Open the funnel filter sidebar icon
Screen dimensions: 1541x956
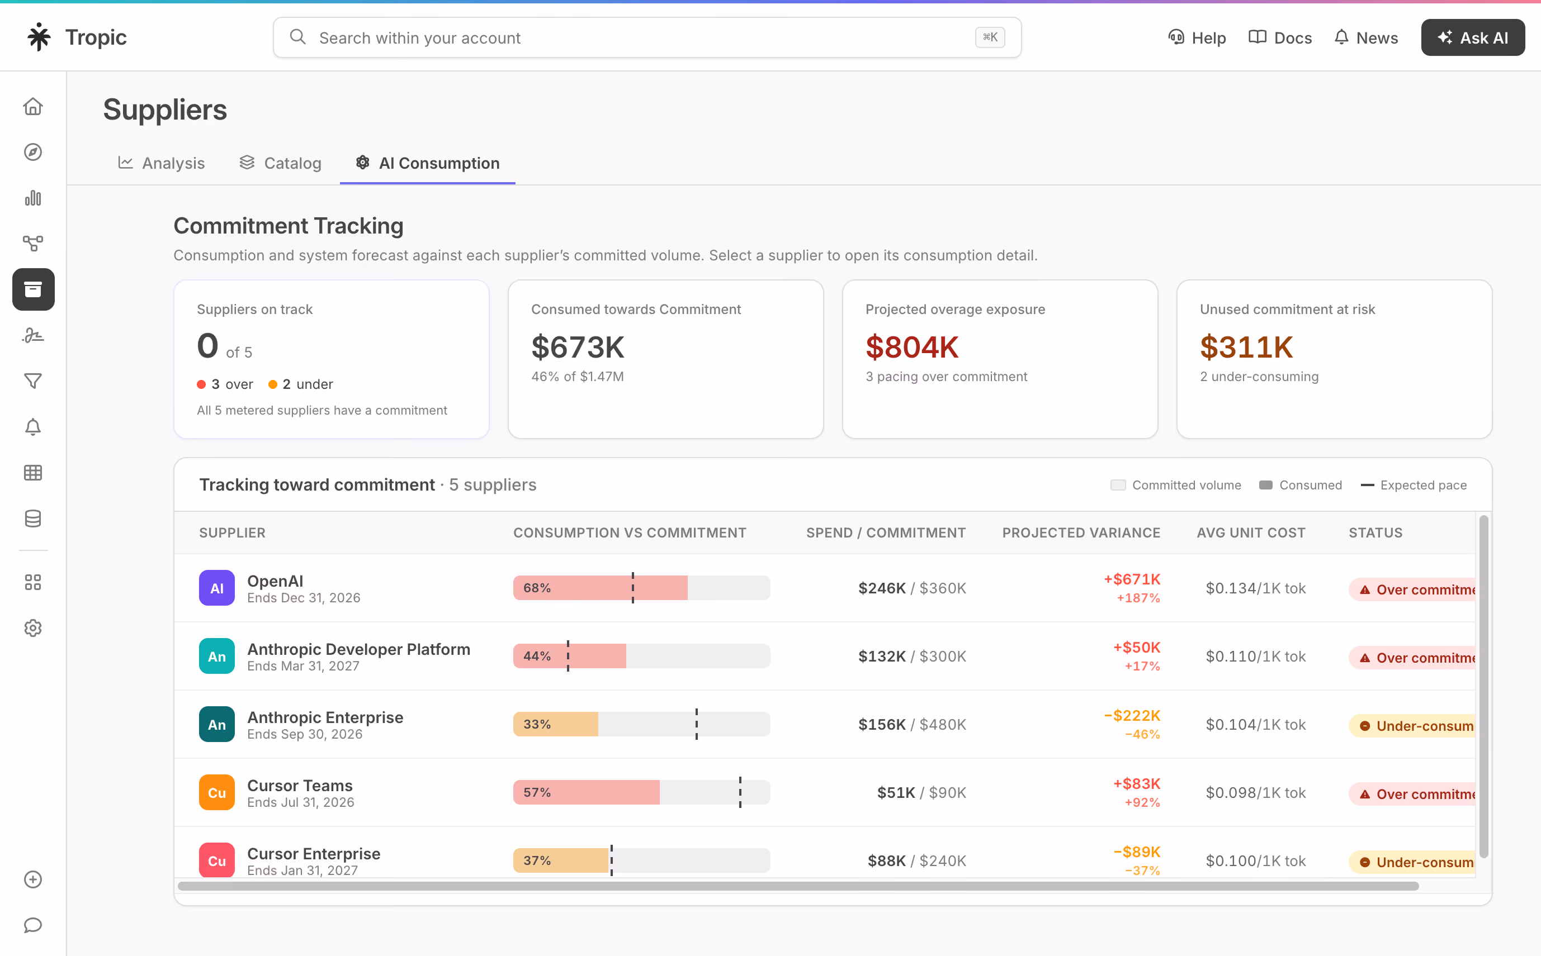coord(33,381)
